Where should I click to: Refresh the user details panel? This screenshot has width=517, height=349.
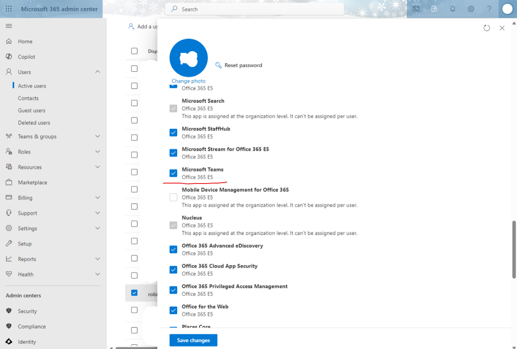tap(486, 28)
